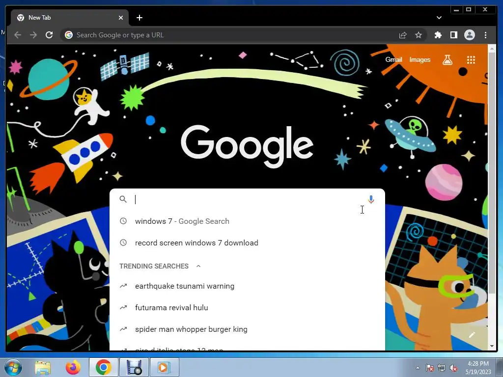Click the page vertical scrollbar
The image size is (503, 377).
pyautogui.click(x=492, y=173)
